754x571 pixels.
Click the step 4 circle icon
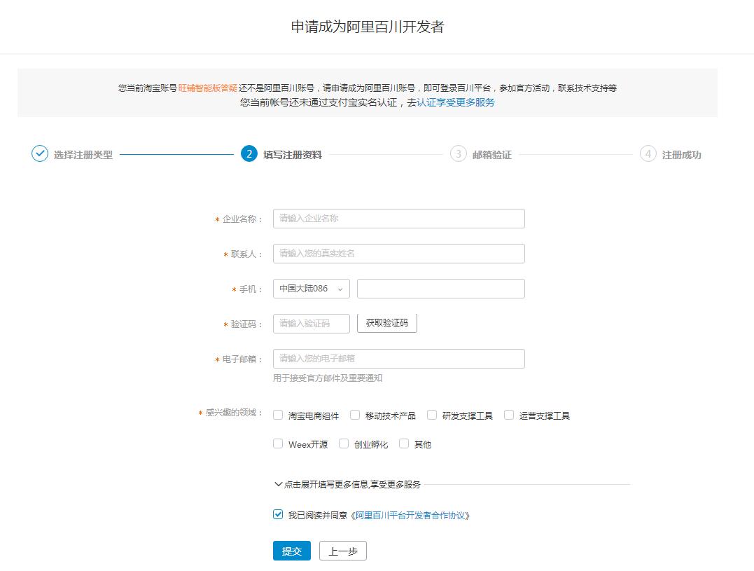pos(648,153)
